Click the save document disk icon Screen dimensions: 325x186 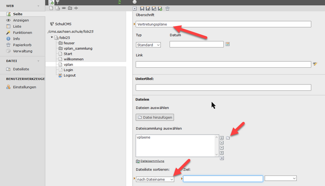(x=142, y=8)
